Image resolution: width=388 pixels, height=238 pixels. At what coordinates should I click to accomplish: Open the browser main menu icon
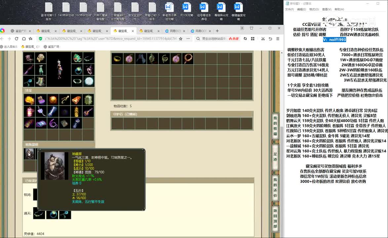pyautogui.click(x=278, y=39)
